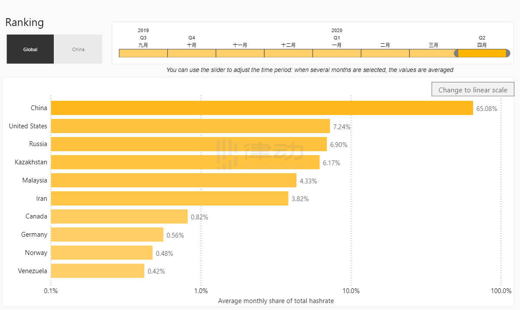Image resolution: width=520 pixels, height=310 pixels.
Task: Click the right slider handle at the timeline end
Action: tap(508, 53)
